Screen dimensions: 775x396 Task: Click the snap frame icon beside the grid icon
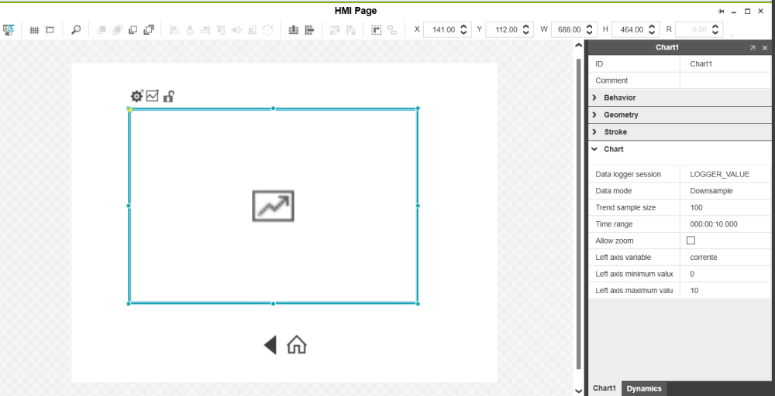(x=50, y=30)
